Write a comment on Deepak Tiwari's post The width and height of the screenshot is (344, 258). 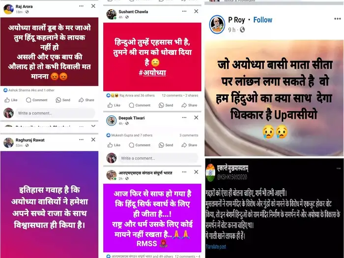click(158, 158)
